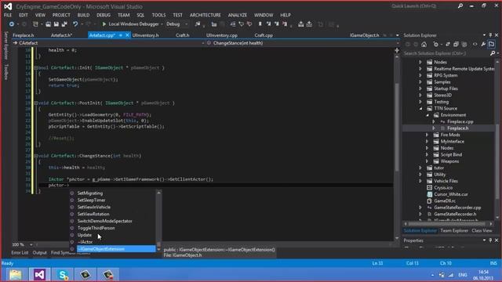This screenshot has height=282, width=502.
Task: Click the Open File folder icon
Action: (x=48, y=24)
